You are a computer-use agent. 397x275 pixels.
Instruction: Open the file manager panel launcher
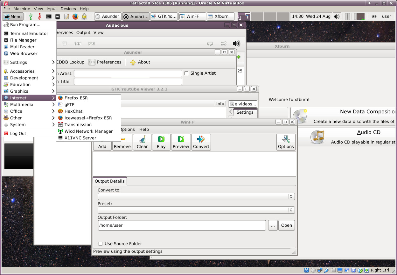(58, 17)
